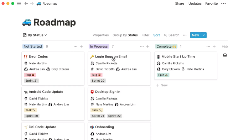Click Favorite in the top bar
The image size is (228, 140).
(x=211, y=4)
